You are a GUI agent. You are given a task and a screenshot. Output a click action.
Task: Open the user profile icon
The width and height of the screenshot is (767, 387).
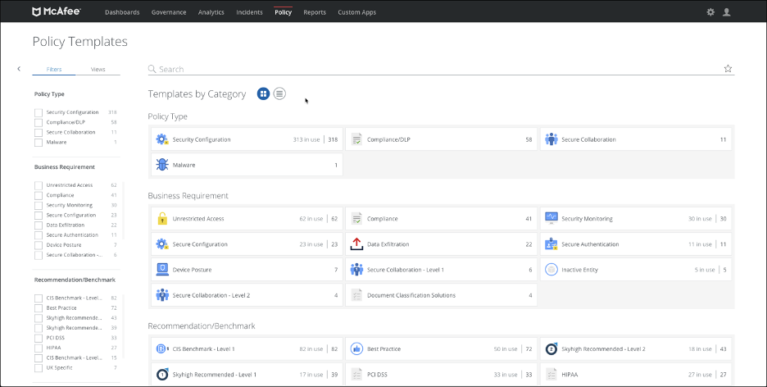pyautogui.click(x=726, y=12)
